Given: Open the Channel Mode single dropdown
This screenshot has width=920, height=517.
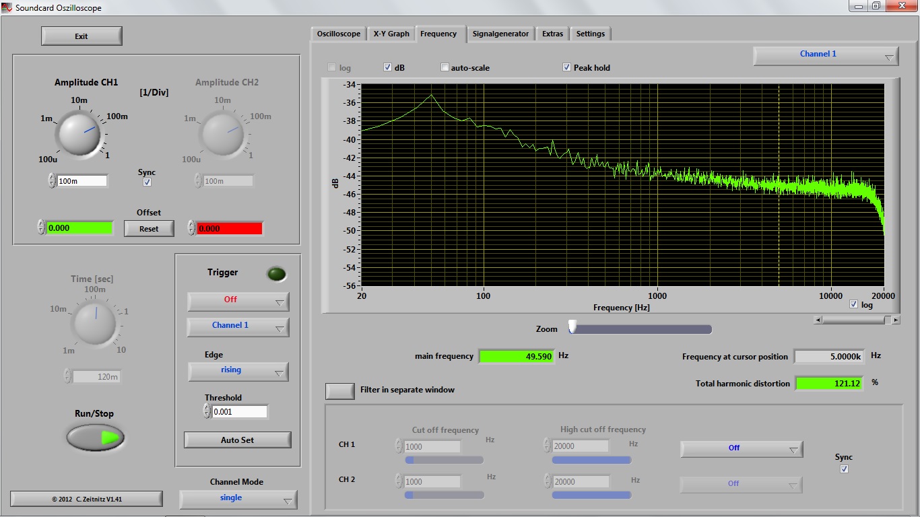Looking at the screenshot, I should 238,499.
